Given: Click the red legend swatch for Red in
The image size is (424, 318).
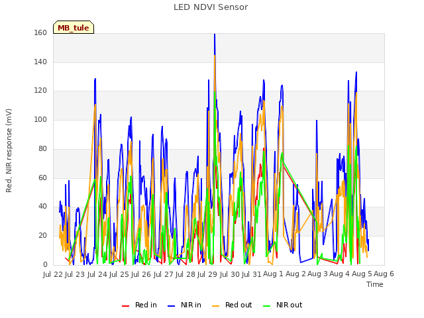Looking at the screenshot, I should coord(125,306).
